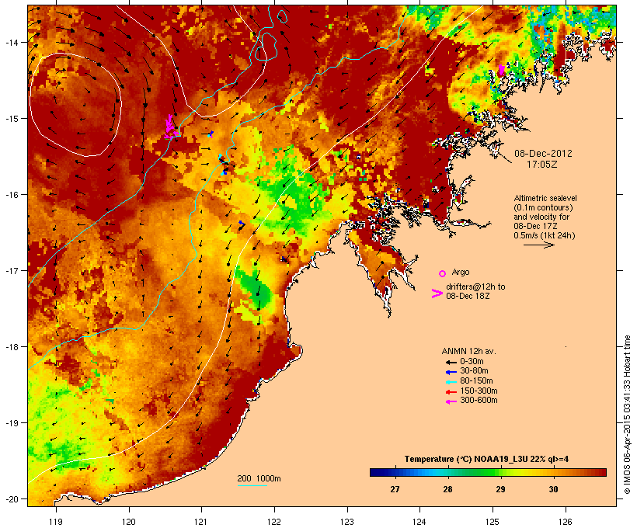Click the colorbar value '28'
Viewport: 637px width, 528px height.
click(447, 489)
